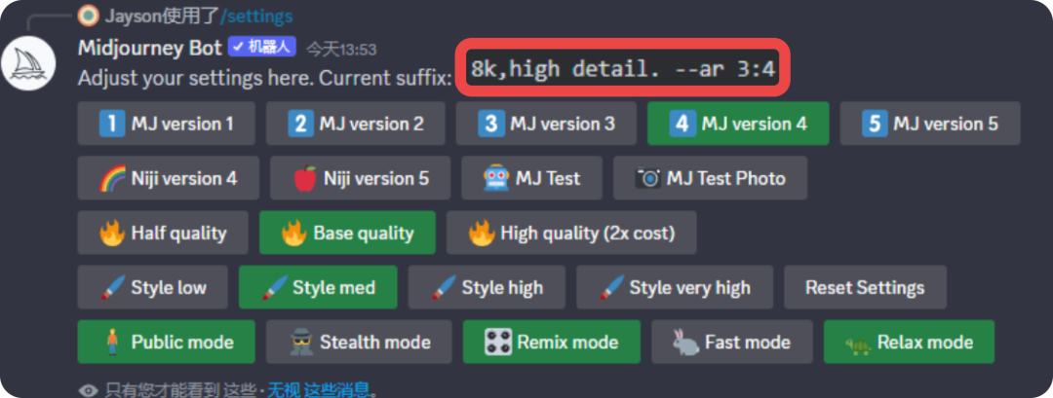The height and width of the screenshot is (398, 1053).
Task: Click the 机器人 bot badge
Action: 263,47
